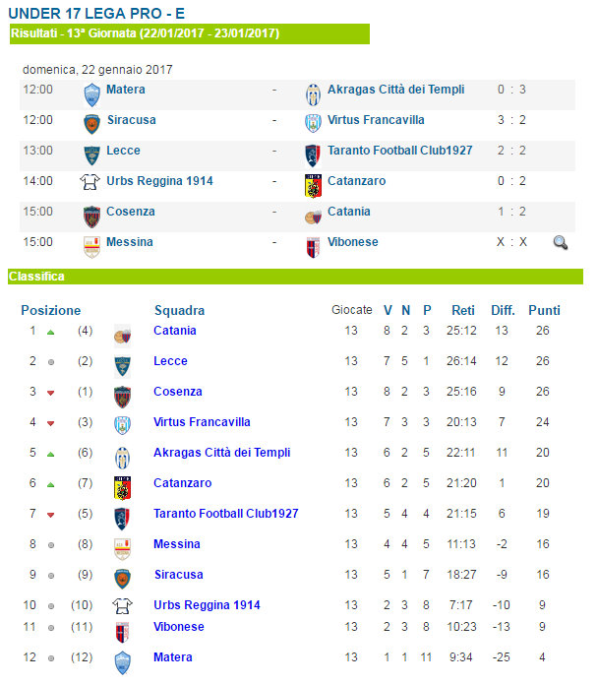Open the Akragas Città dei Templi results link
This screenshot has width=598, height=684.
click(395, 90)
